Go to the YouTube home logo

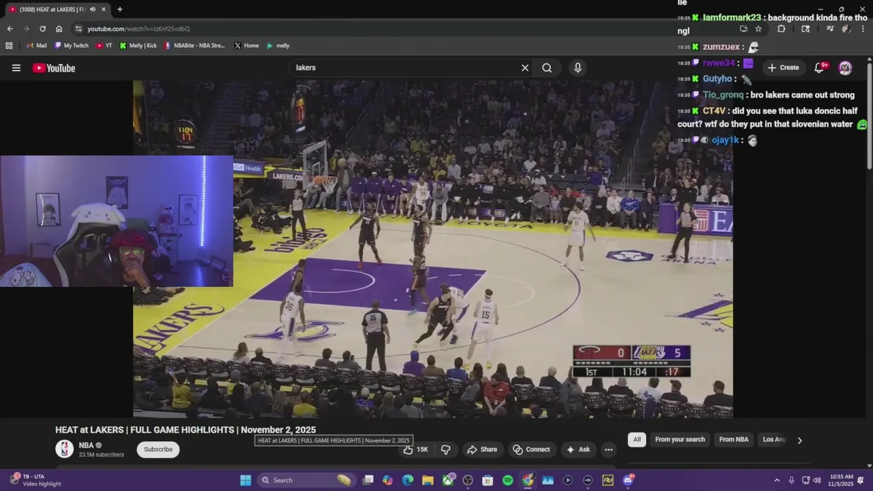coord(54,68)
